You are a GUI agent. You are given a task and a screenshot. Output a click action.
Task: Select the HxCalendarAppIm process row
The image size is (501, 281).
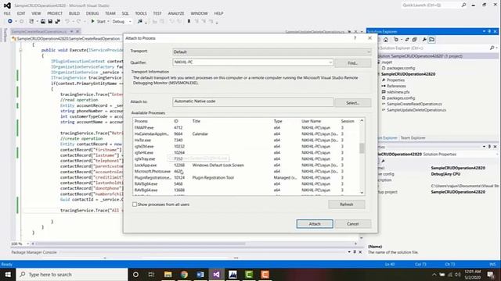coord(246,134)
